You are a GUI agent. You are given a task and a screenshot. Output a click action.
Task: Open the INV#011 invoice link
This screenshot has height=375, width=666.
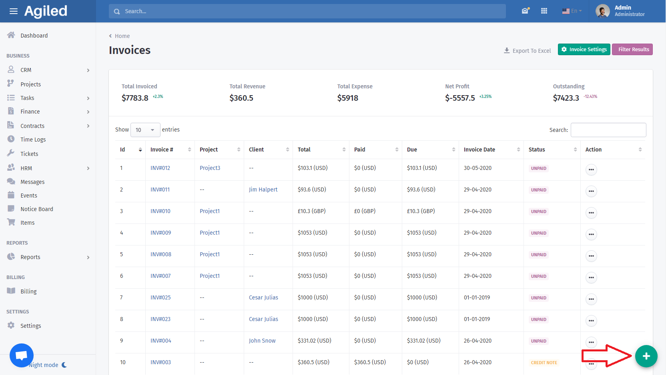[x=160, y=189]
